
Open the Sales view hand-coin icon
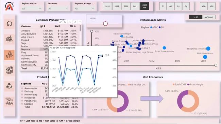point(9,55)
